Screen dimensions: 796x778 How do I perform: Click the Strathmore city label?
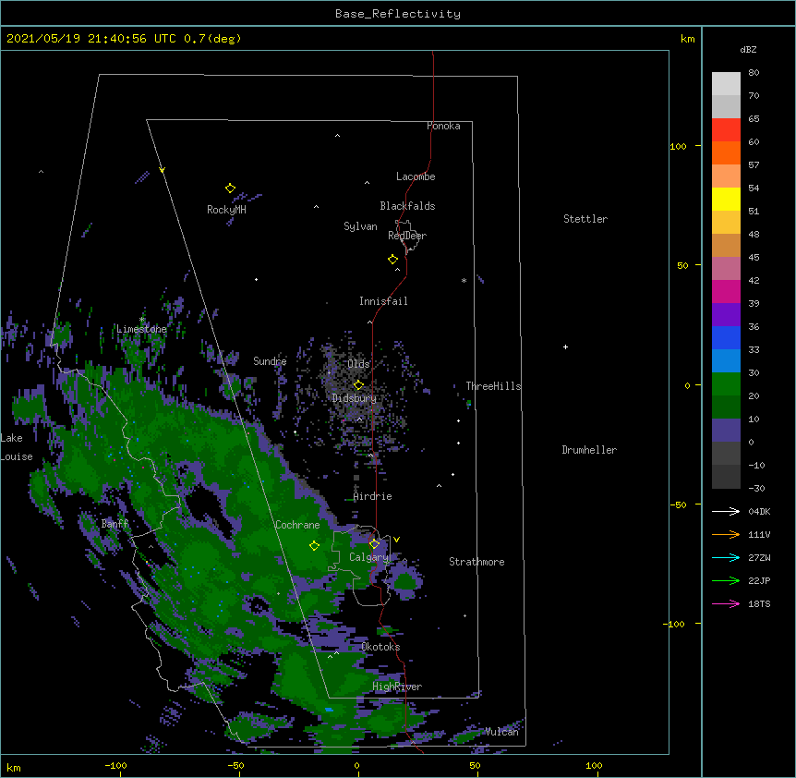tap(476, 562)
